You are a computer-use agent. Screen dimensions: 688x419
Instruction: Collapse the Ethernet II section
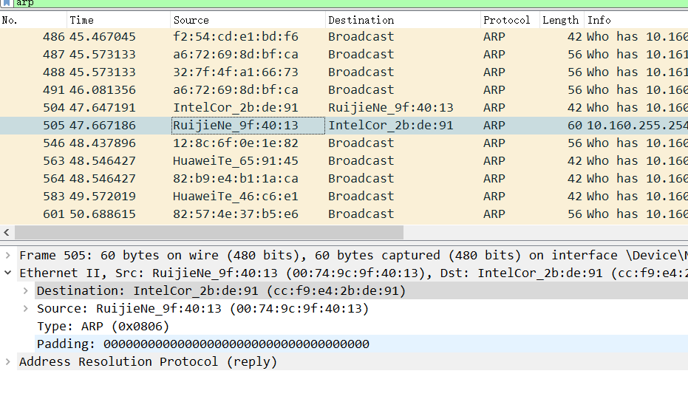8,273
